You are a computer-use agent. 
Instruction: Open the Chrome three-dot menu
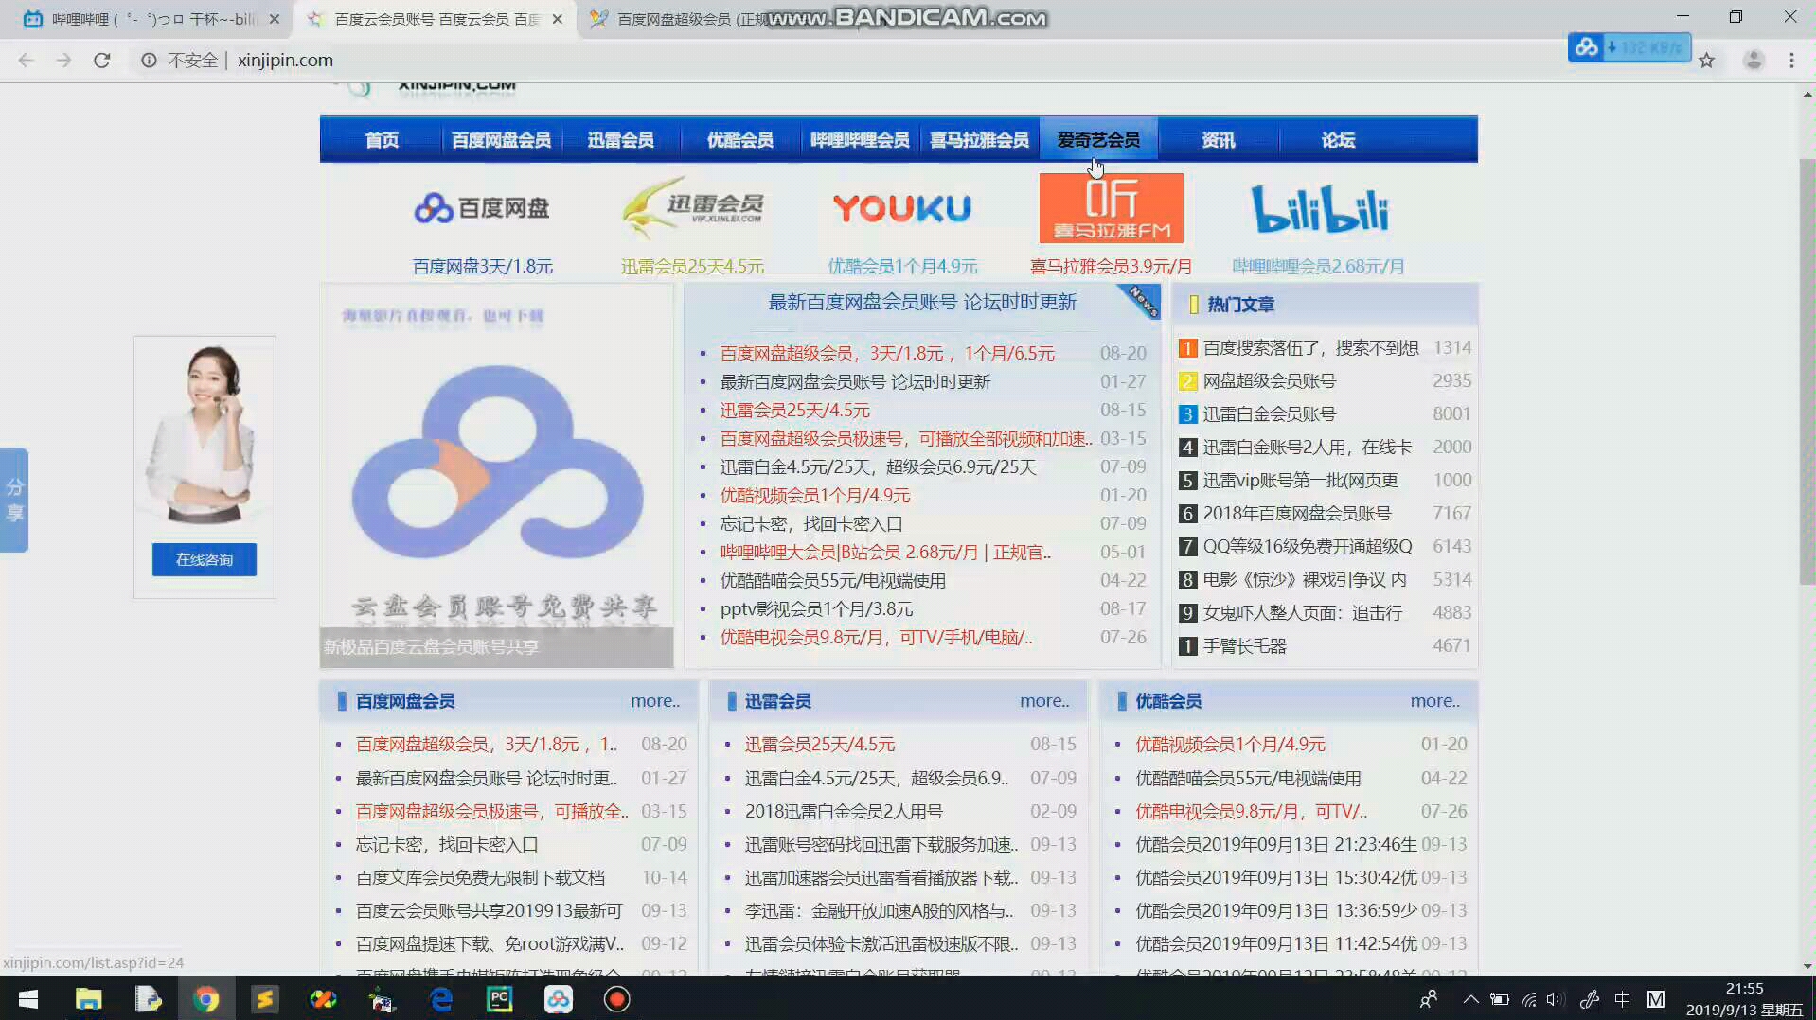[x=1791, y=60]
